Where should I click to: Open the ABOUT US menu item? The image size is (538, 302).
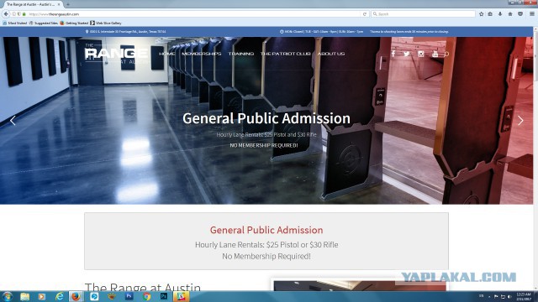pos(330,54)
